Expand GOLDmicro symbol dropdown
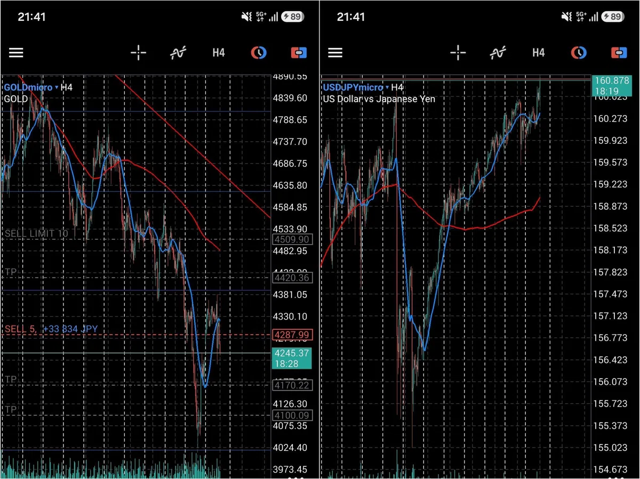This screenshot has height=479, width=640. click(x=31, y=87)
